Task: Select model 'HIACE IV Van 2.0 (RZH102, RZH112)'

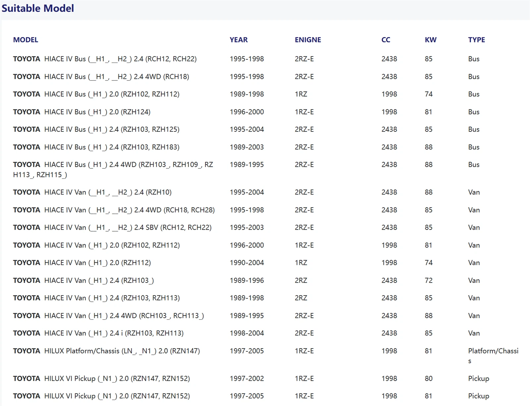Action: click(x=96, y=245)
